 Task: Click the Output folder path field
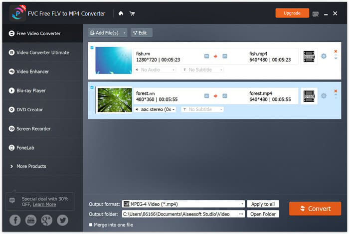(179, 214)
